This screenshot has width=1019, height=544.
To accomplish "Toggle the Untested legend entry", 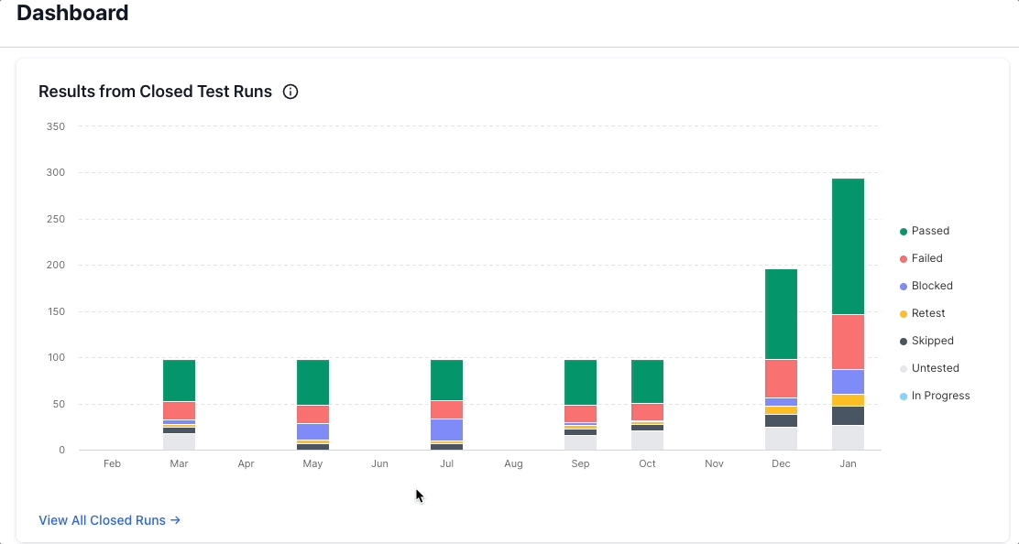I will click(x=935, y=368).
